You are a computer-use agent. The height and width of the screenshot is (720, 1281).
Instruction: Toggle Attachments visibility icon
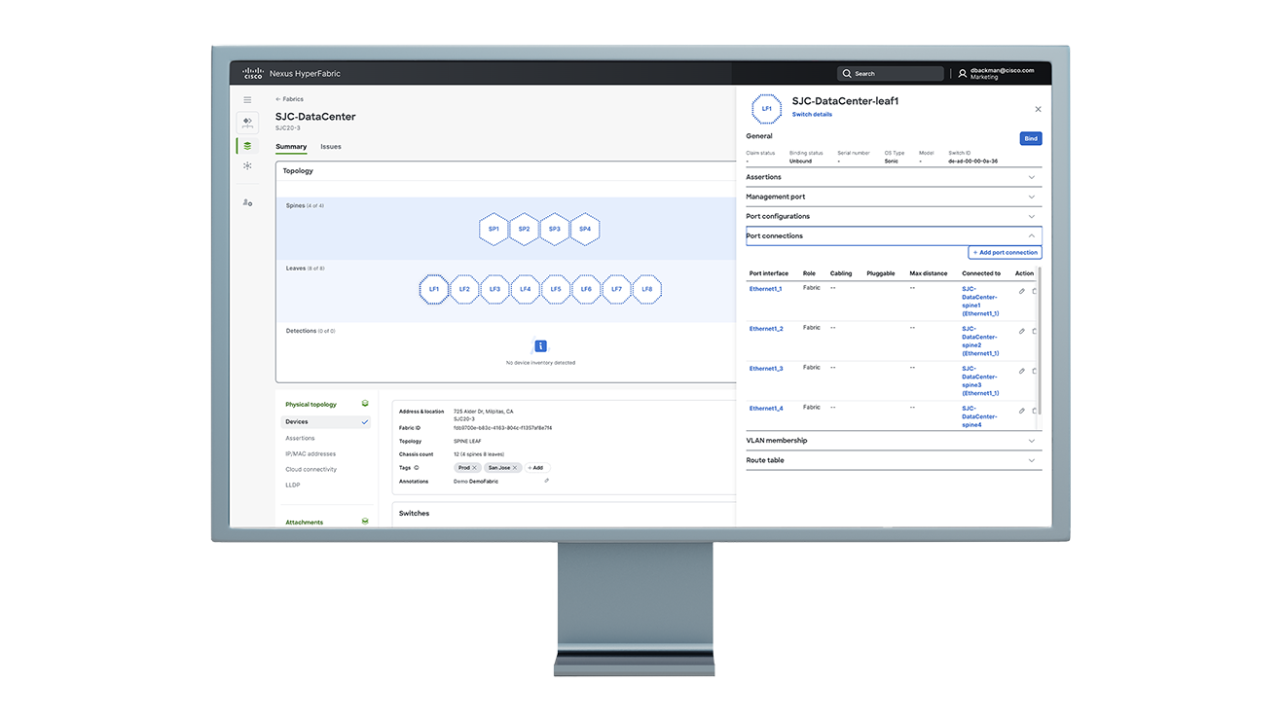(x=364, y=522)
